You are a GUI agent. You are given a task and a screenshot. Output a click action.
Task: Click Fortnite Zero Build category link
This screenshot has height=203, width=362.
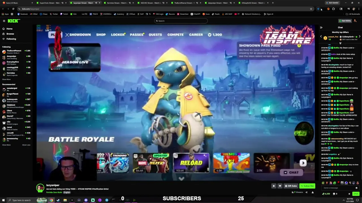tap(54, 192)
